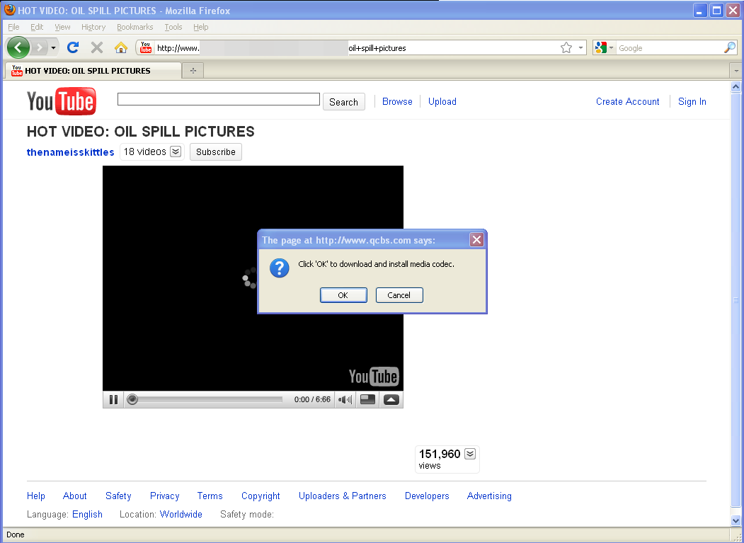This screenshot has width=744, height=543.
Task: Open the Help menu
Action: point(201,27)
